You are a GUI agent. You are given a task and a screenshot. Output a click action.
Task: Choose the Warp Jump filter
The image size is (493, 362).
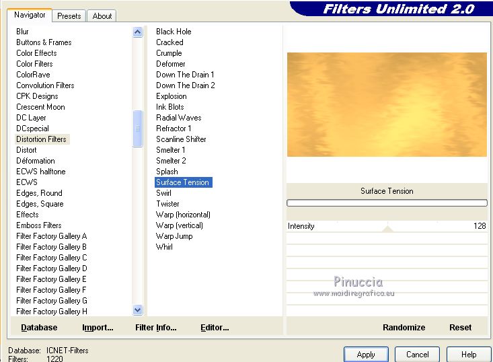click(x=174, y=236)
